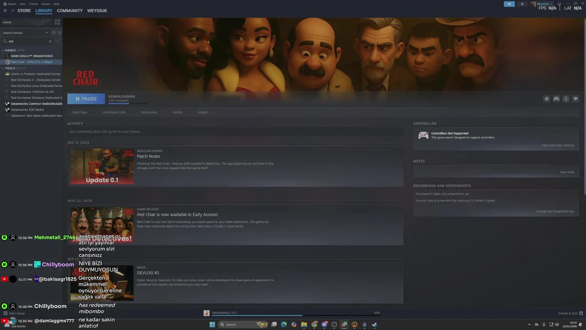The width and height of the screenshot is (586, 330).
Task: Click the main page vertical scrollbar
Action: tap(584, 106)
